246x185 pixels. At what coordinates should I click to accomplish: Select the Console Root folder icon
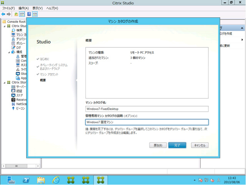4,22
